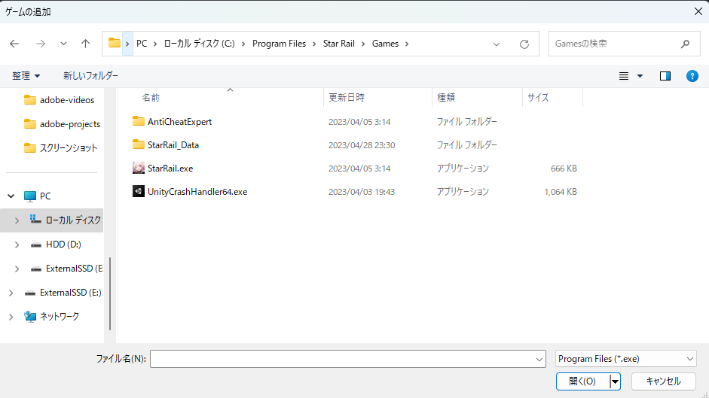Expand the ローカル ディスク tree node
The image size is (709, 398).
pyautogui.click(x=17, y=220)
